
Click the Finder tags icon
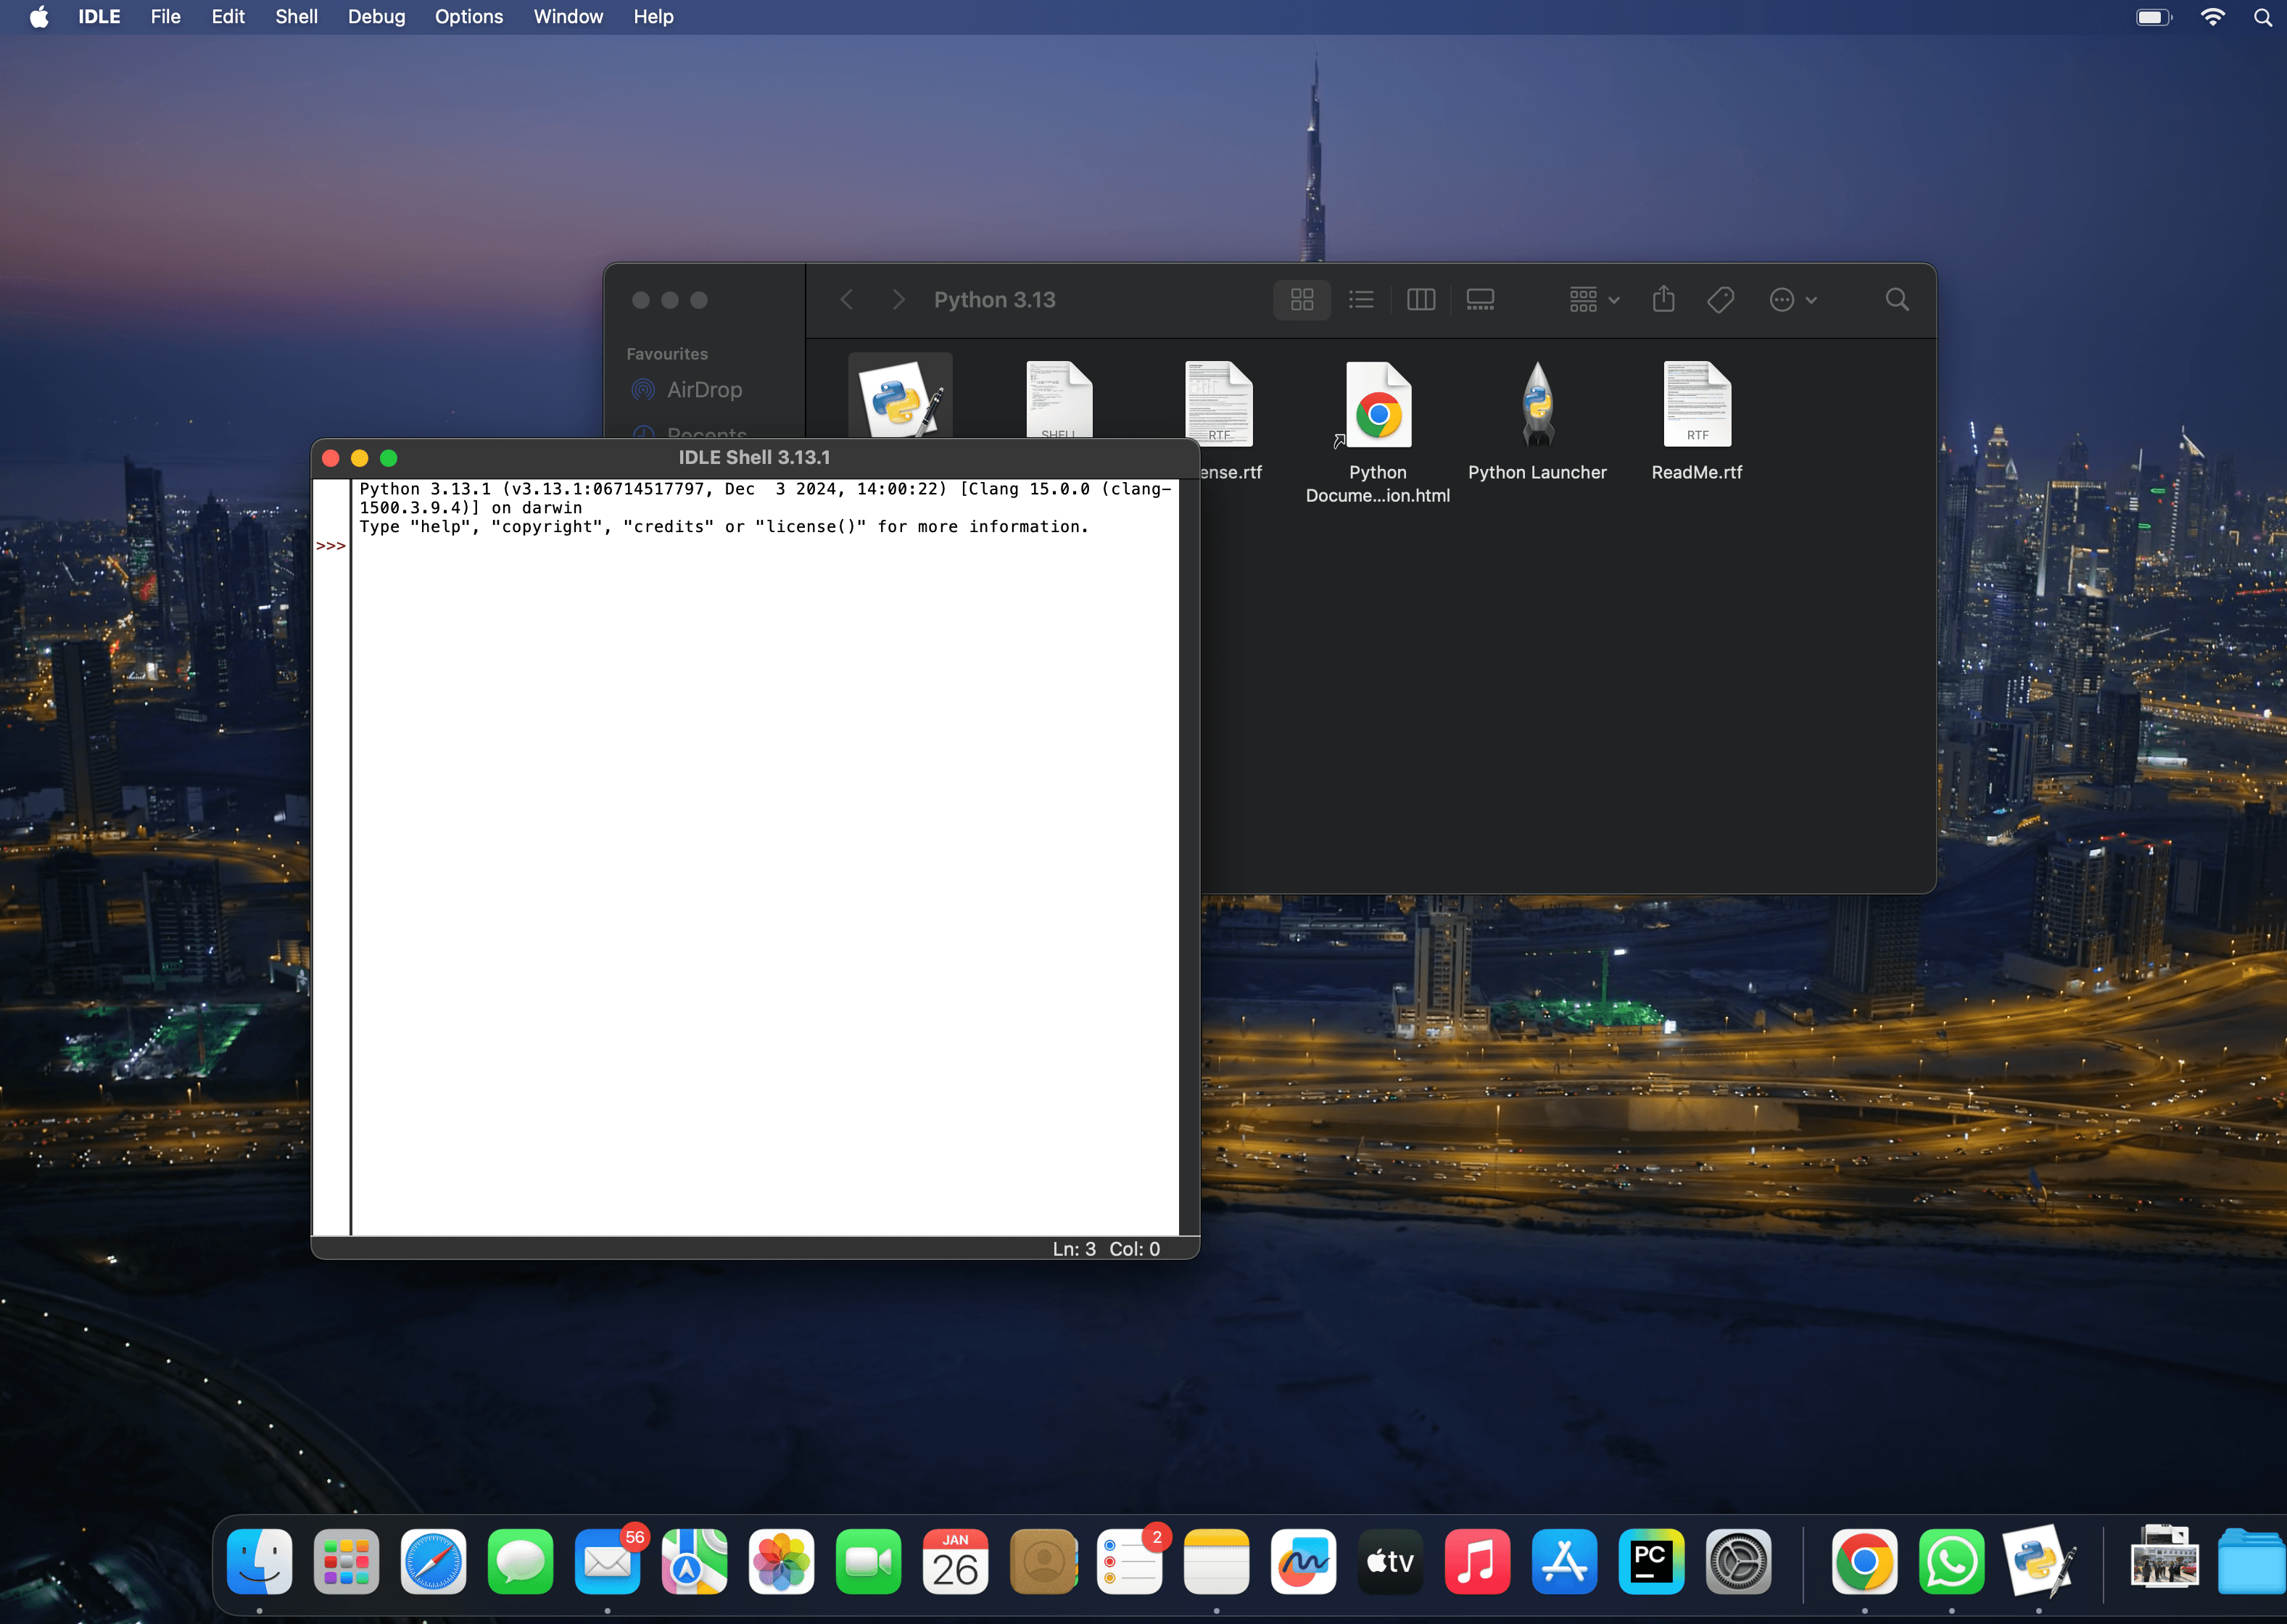(1721, 300)
